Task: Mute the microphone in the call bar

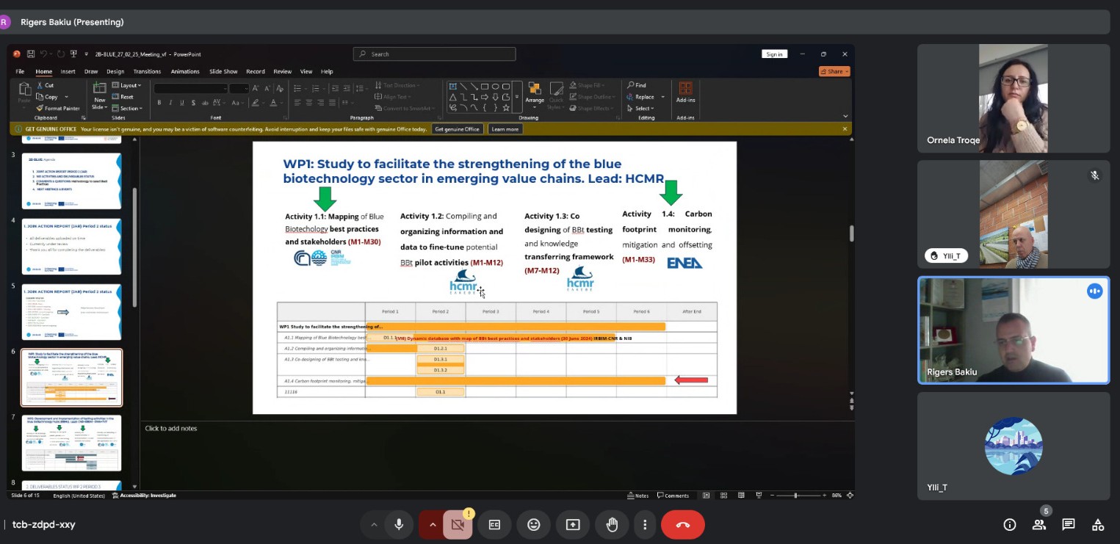Action: 399,524
